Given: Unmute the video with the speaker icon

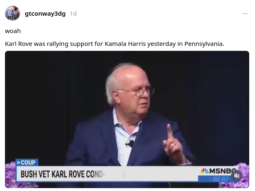Looking at the screenshot, I should click(237, 176).
